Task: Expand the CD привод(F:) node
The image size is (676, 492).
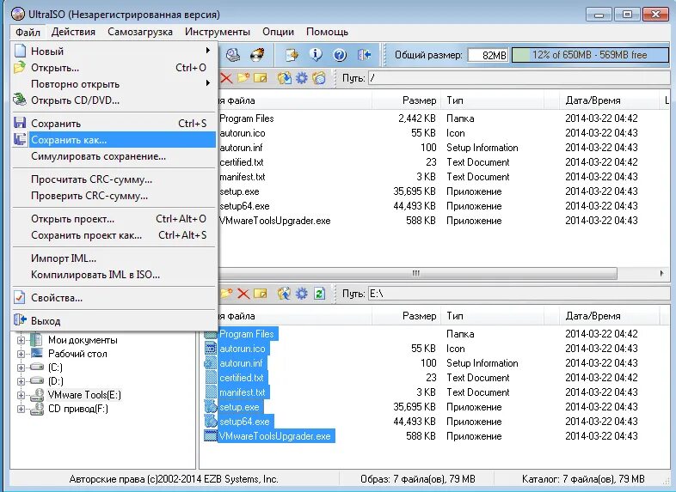Action: (x=21, y=409)
